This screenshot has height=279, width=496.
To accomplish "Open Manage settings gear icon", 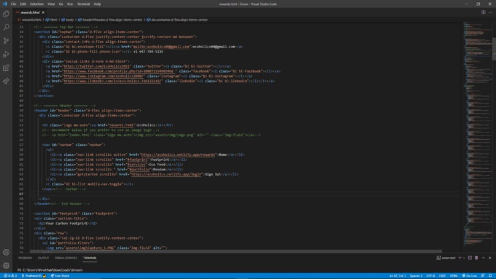I will click(6, 265).
